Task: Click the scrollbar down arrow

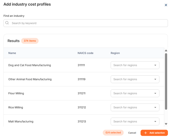Action: coord(166,124)
